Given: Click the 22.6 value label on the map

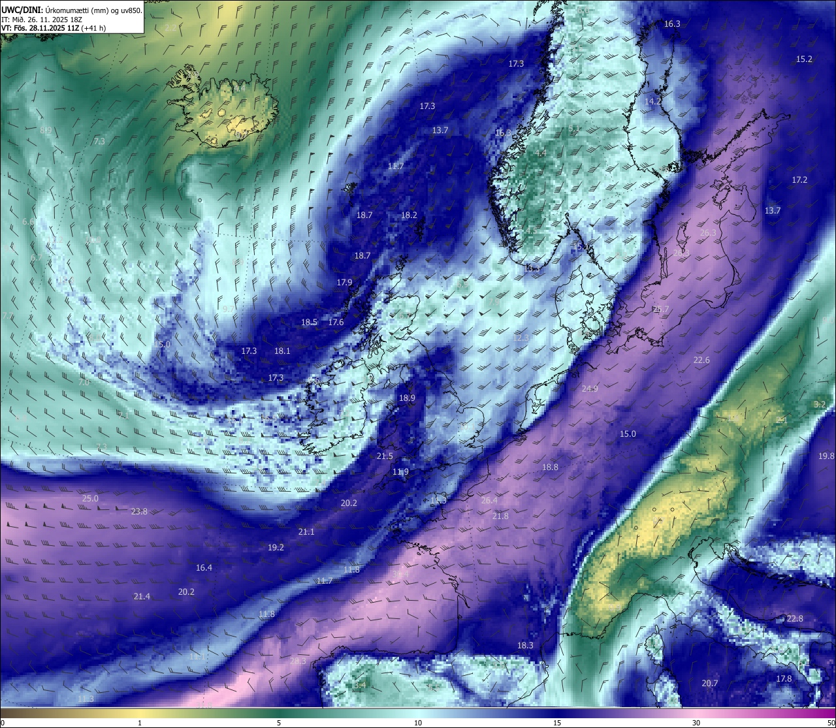Looking at the screenshot, I should click(701, 360).
